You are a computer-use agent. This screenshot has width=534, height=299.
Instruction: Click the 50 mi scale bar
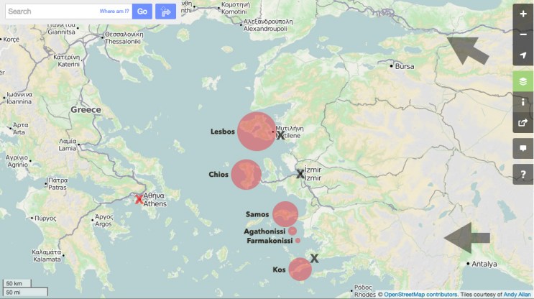25,293
